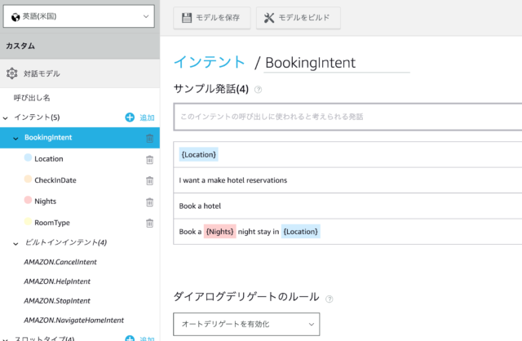Open the 英語(米国) language dropdown
Image resolution: width=522 pixels, height=341 pixels.
click(x=79, y=16)
